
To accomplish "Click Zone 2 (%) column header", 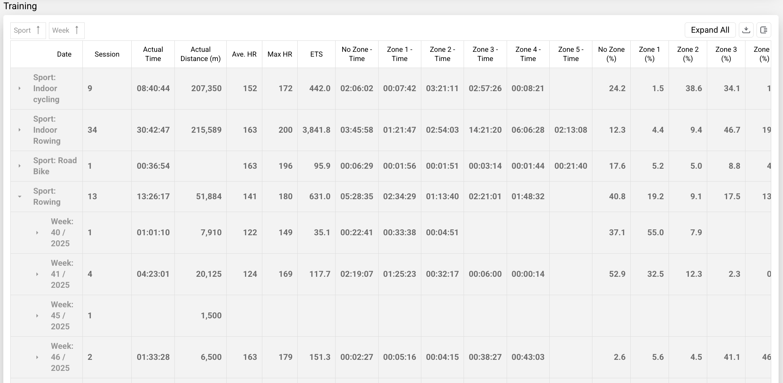I will (x=688, y=54).
